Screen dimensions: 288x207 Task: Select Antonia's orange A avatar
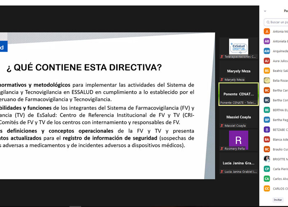coord(267,32)
